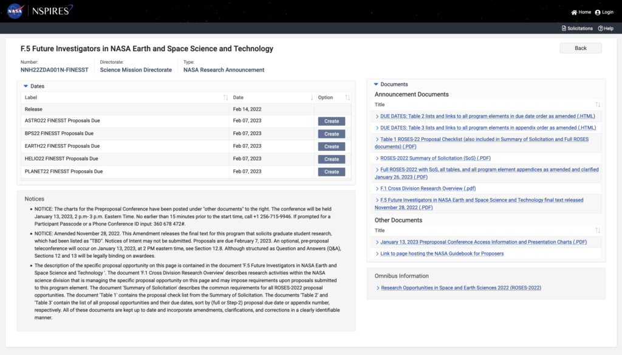Select PLANET22 FINESST Proposals Due label

point(63,171)
